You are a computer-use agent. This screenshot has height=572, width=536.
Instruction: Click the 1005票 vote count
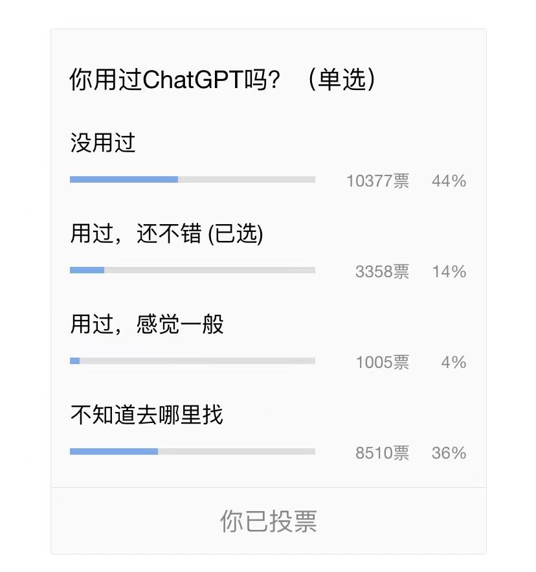(382, 362)
